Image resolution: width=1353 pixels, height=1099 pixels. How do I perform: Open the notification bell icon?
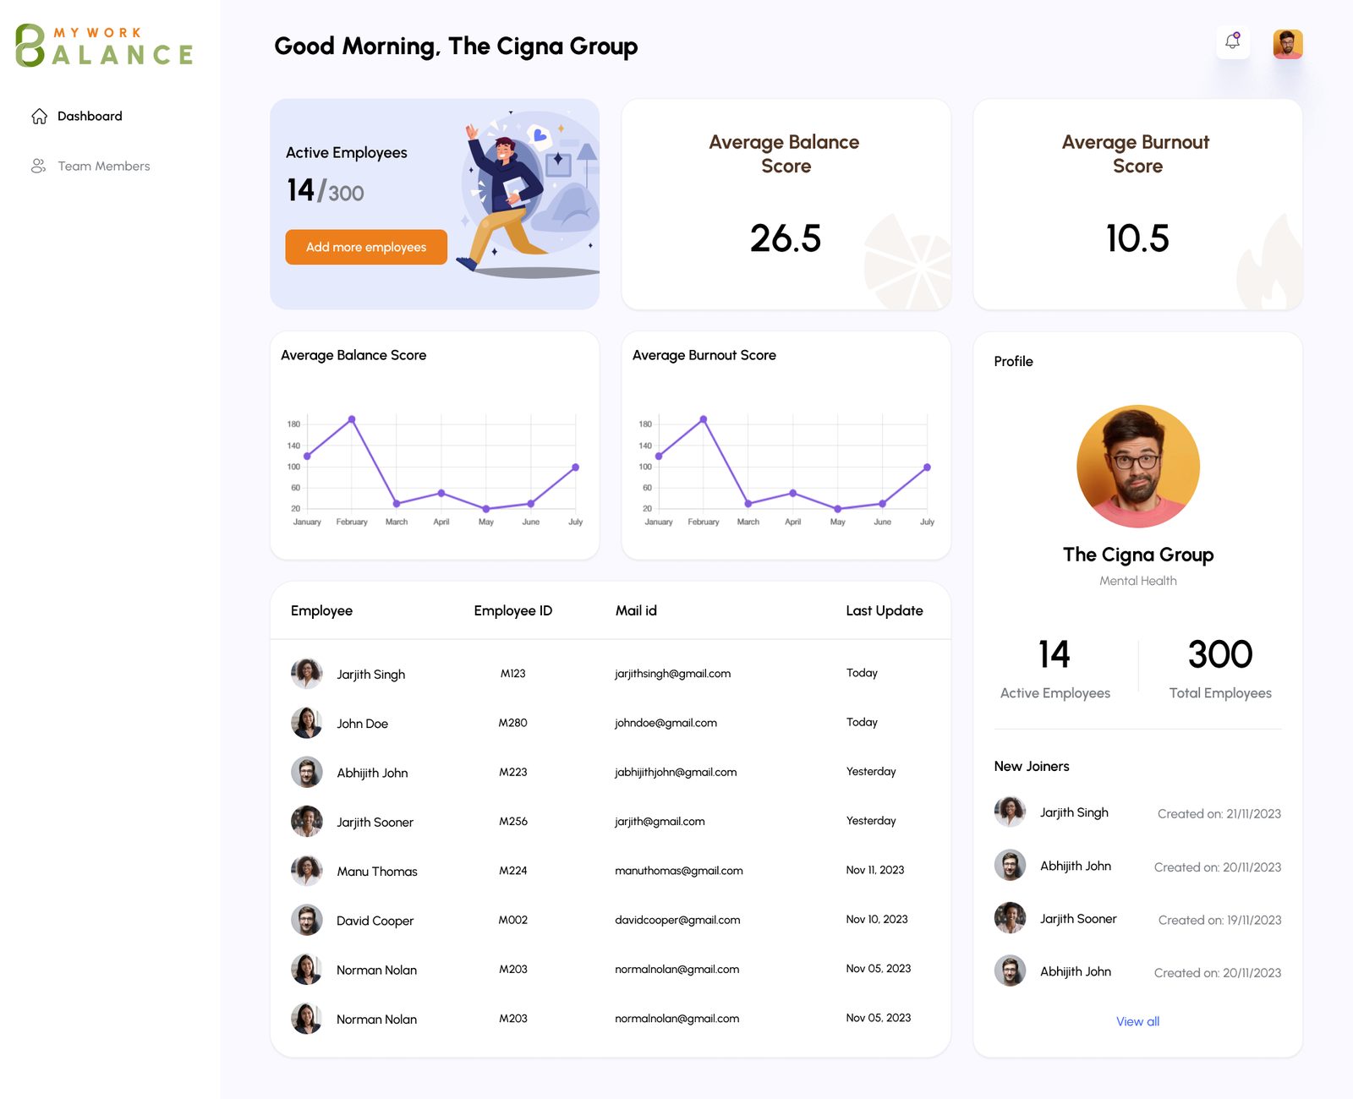point(1233,41)
